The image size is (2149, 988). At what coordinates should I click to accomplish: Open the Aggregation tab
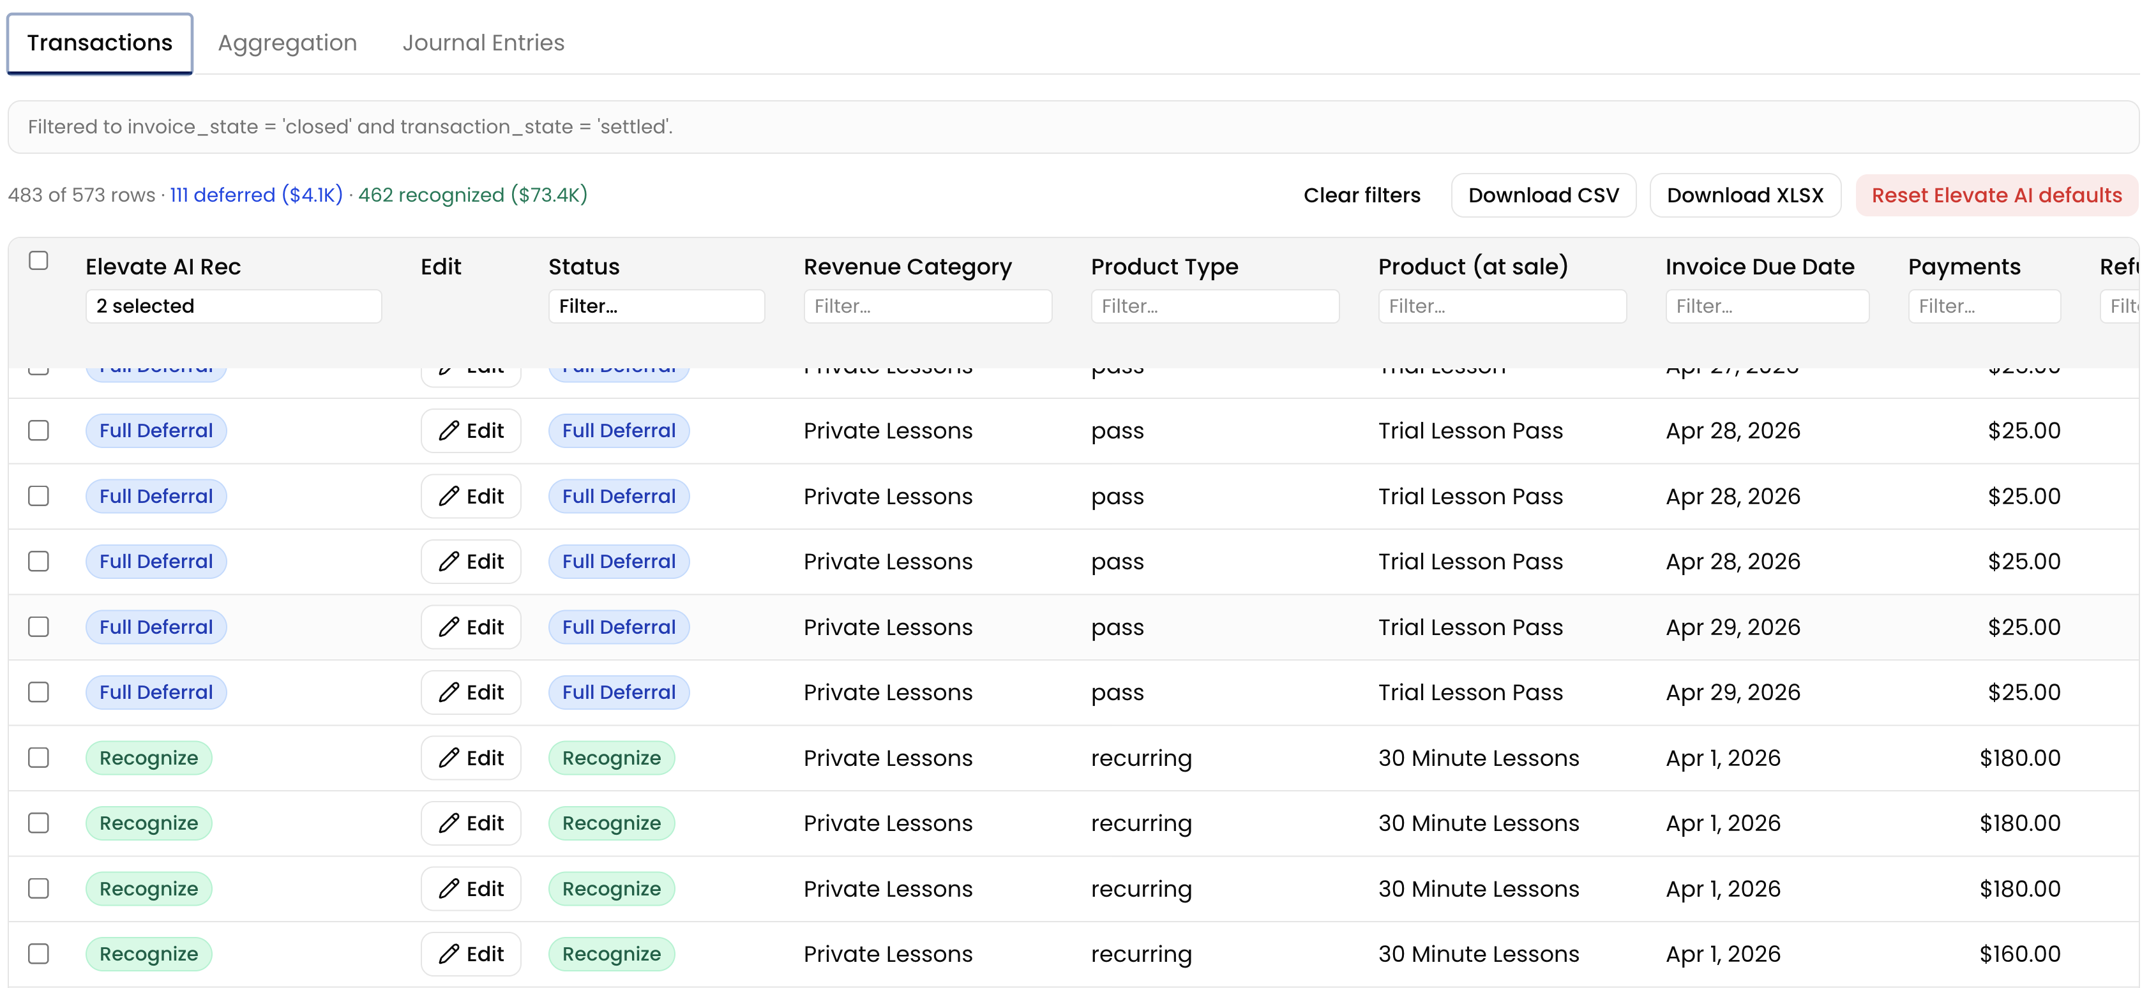coord(287,43)
